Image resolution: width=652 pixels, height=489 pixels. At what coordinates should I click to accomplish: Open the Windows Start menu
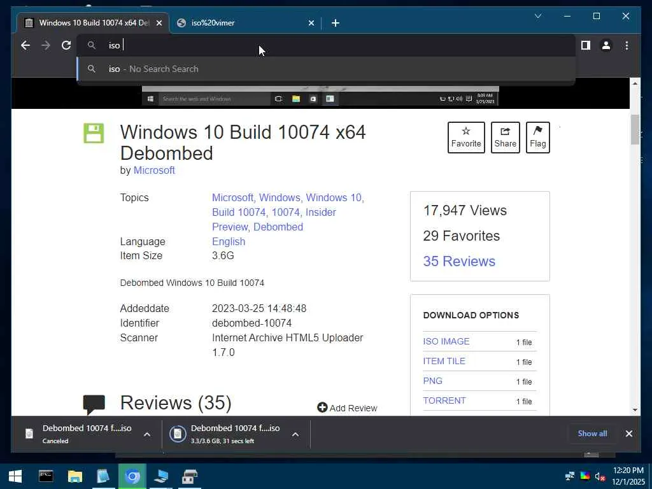click(x=15, y=476)
